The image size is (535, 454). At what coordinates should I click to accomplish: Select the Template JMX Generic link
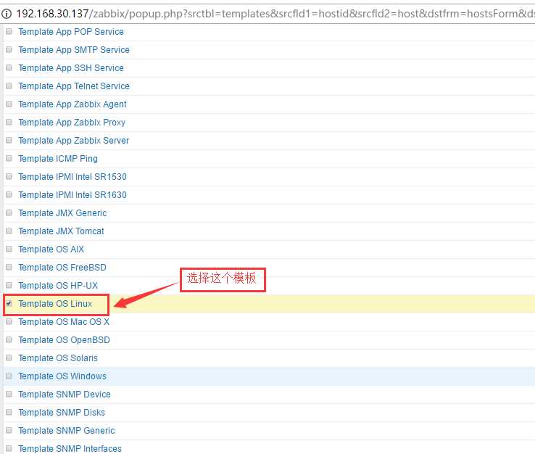tap(63, 212)
